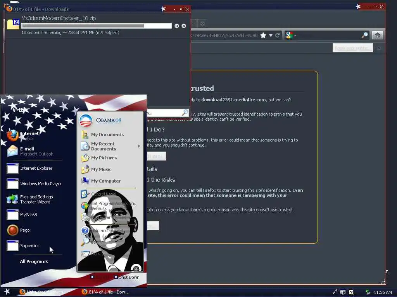Click the address bar URL text
397x297 pixels.
(224, 35)
